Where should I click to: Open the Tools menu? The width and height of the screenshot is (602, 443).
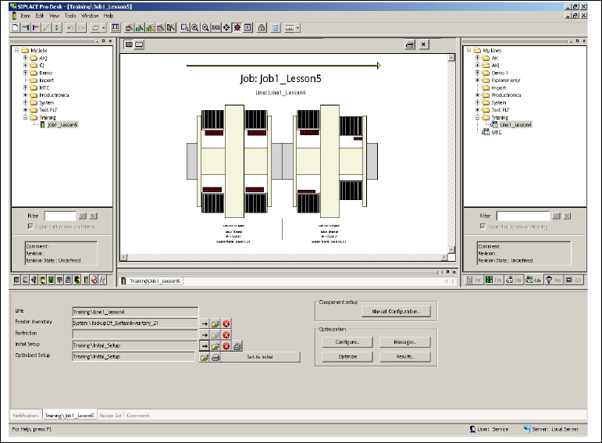click(x=70, y=16)
